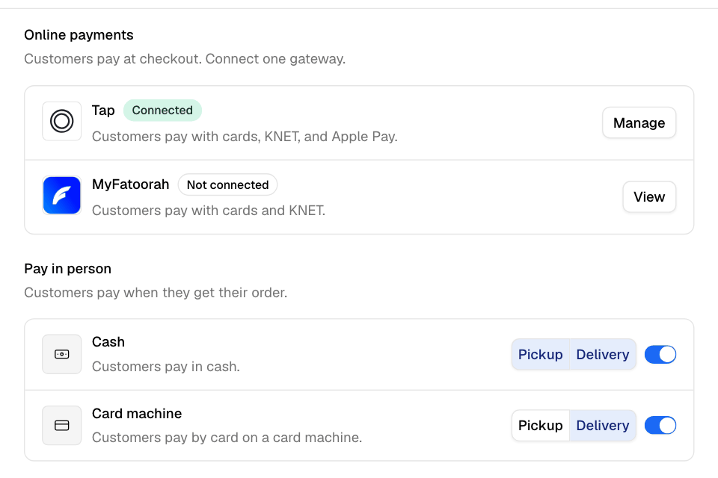The image size is (718, 478).
Task: Turn off the Cash payment switch
Action: coord(660,355)
